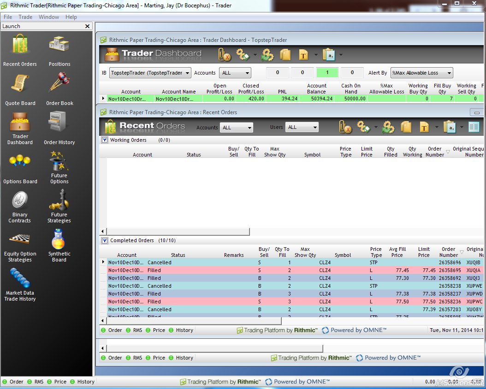
Task: Open the Quote Board launcher
Action: [20, 89]
